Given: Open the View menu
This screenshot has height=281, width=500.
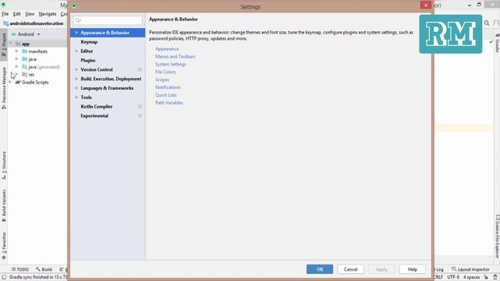Looking at the screenshot, I should [x=30, y=14].
